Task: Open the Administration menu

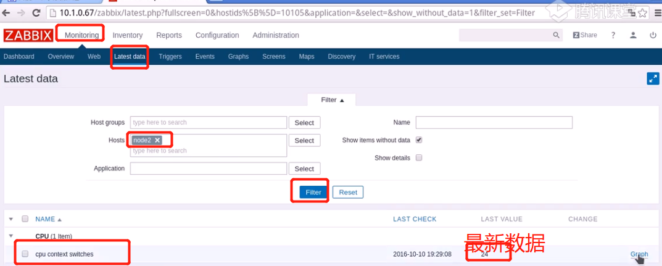Action: point(276,35)
